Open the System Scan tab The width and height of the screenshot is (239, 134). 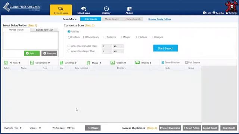(61, 10)
